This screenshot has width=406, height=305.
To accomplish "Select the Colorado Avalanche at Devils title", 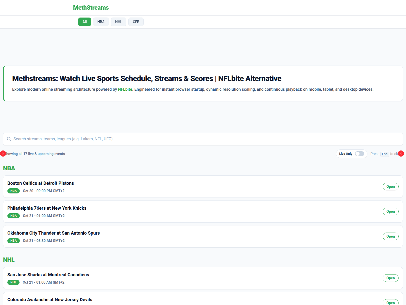I will [50, 300].
